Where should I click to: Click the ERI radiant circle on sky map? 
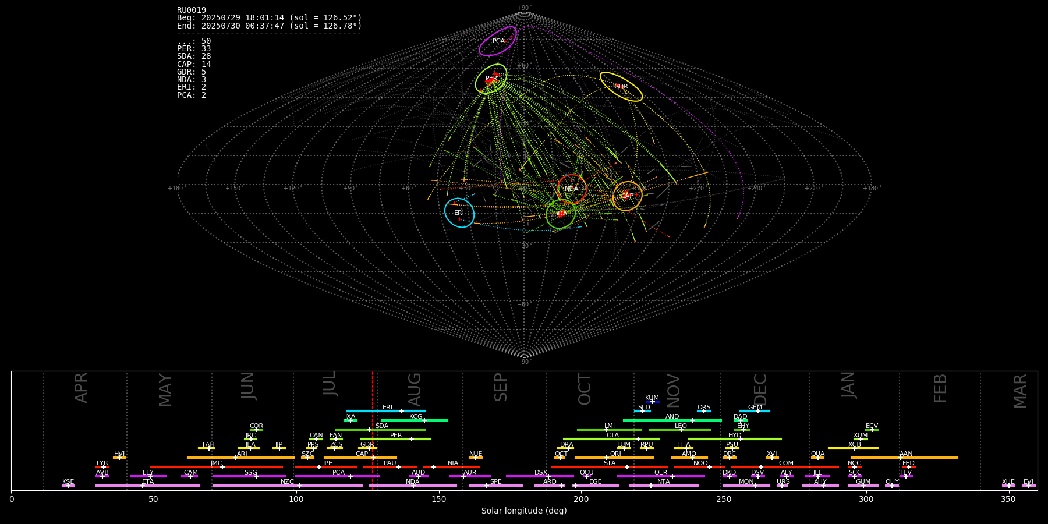[x=459, y=213]
